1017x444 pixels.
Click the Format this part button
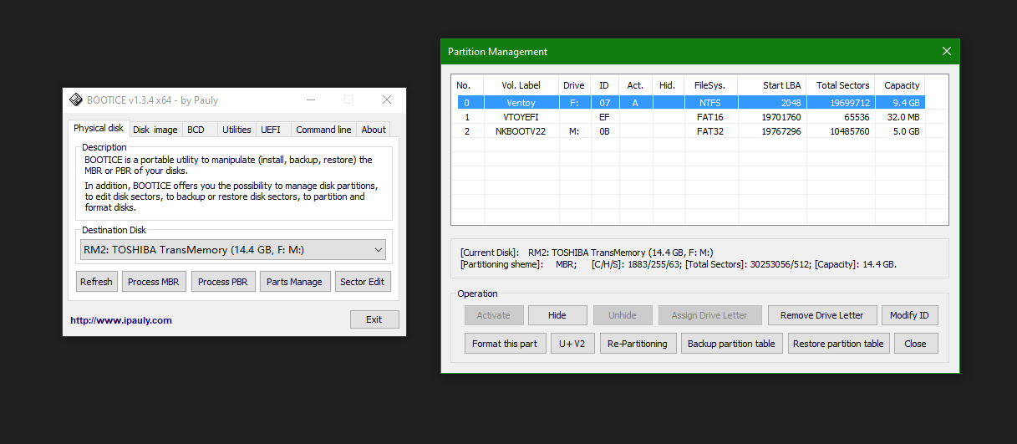tap(505, 344)
